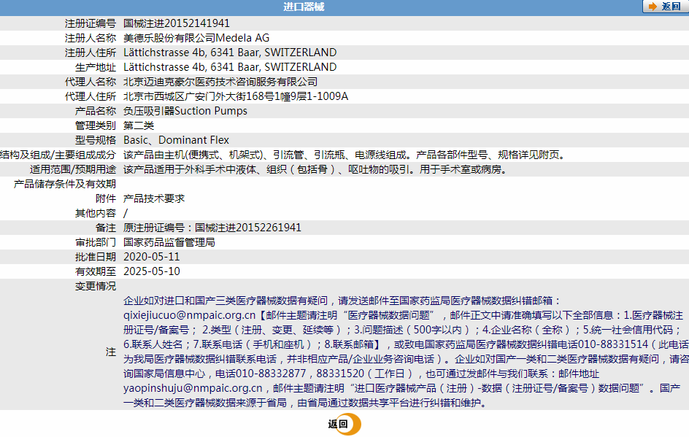689x437 pixels.
Task: Select registrant 美德乐股份有限公司Medela AG
Action: 196,38
